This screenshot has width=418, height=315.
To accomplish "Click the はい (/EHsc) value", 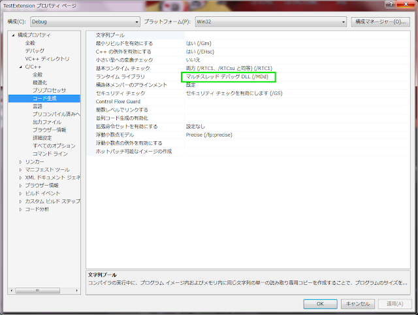I will [x=200, y=52].
